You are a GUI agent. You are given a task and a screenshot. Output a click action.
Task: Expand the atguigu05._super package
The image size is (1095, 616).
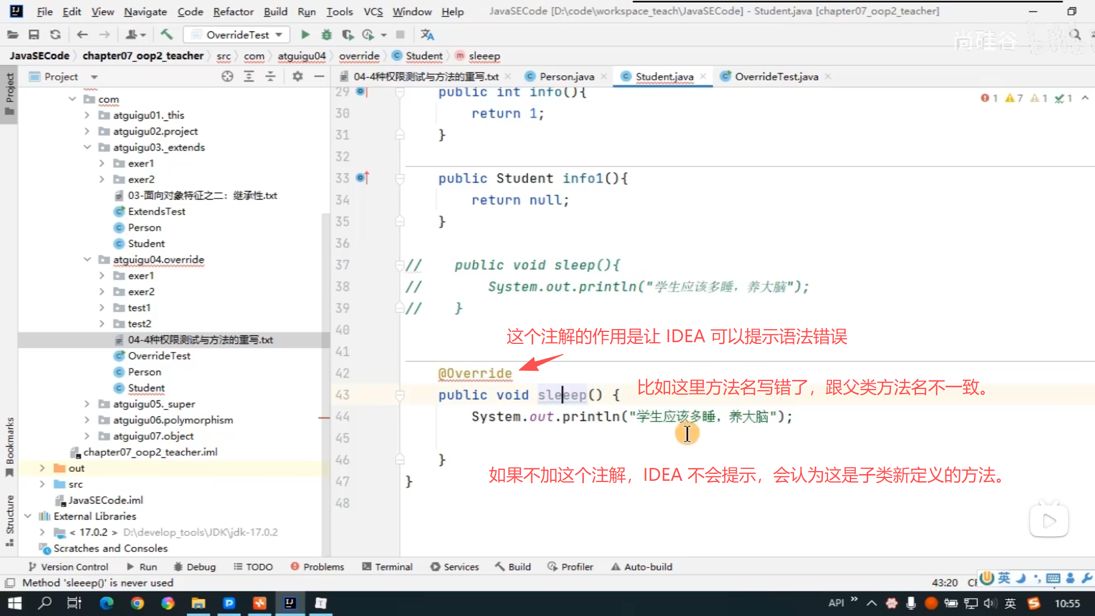87,404
